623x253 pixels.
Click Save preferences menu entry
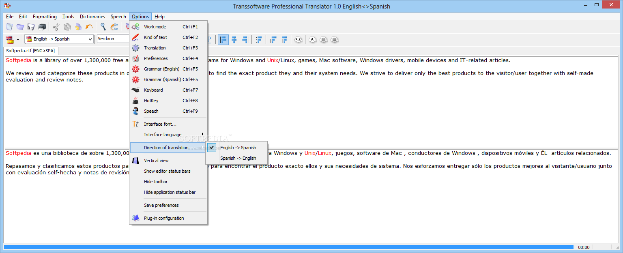pos(168,205)
